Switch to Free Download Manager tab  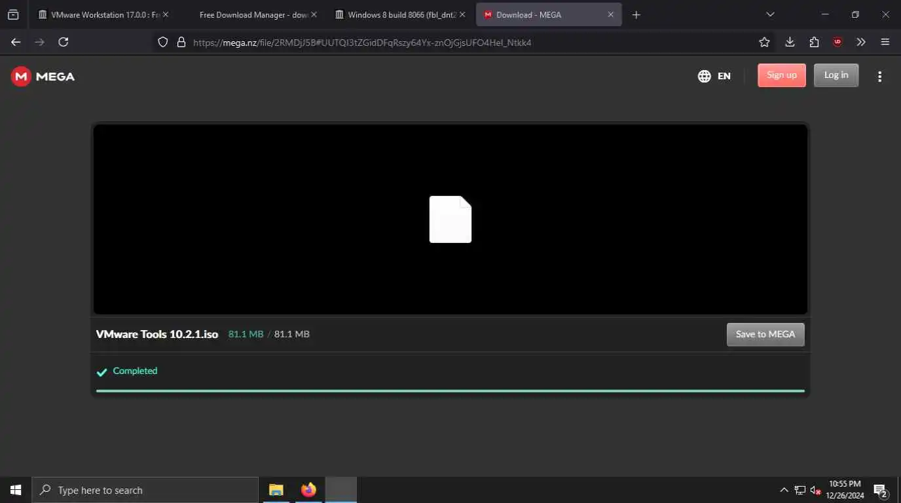(x=253, y=14)
